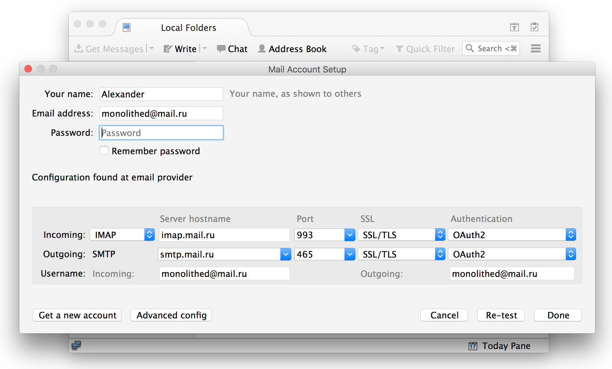This screenshot has width=612, height=369.
Task: Click the Get a new account button
Action: click(77, 315)
